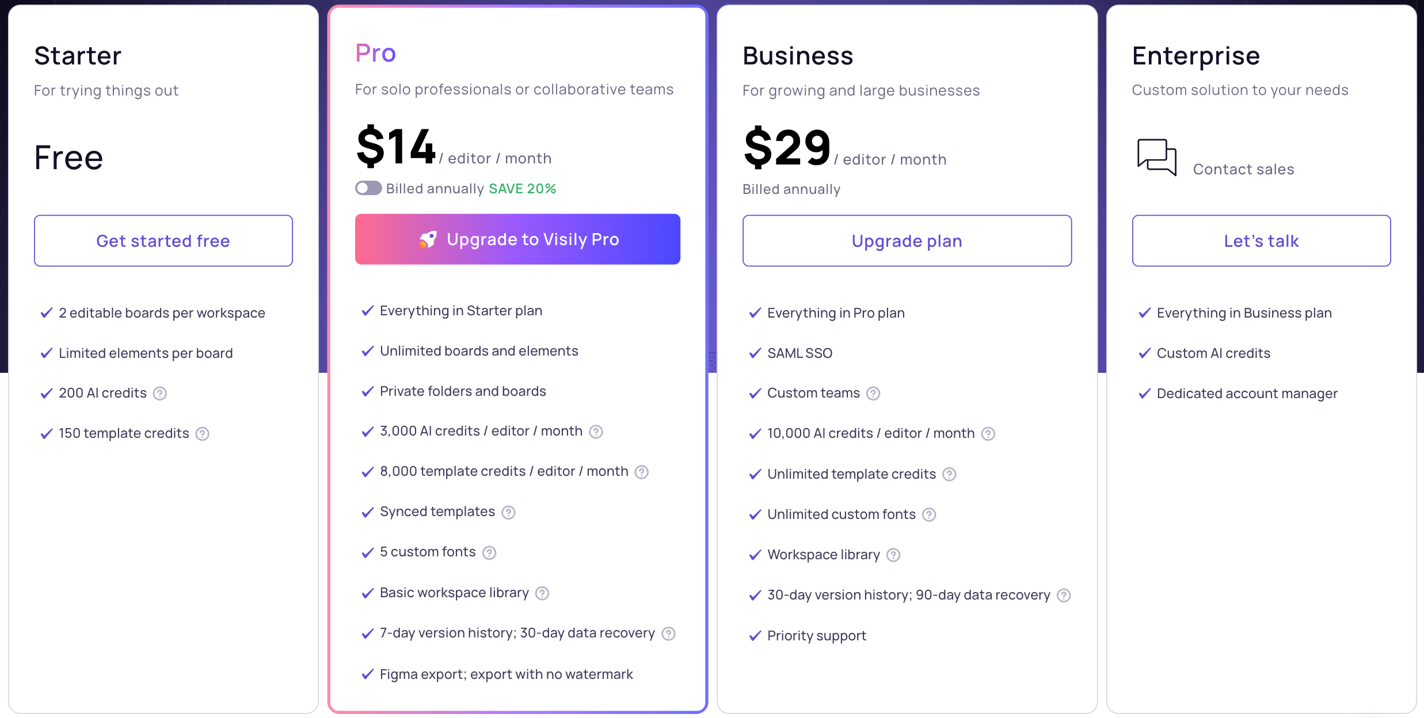
Task: Click the Let's talk button
Action: pos(1261,240)
